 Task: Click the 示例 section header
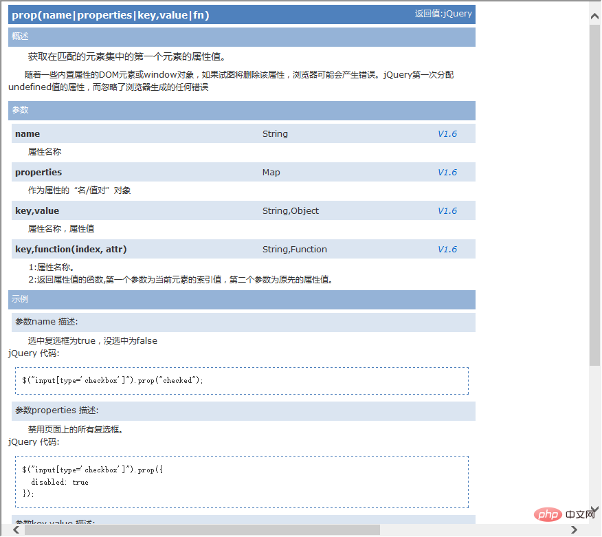(x=242, y=300)
